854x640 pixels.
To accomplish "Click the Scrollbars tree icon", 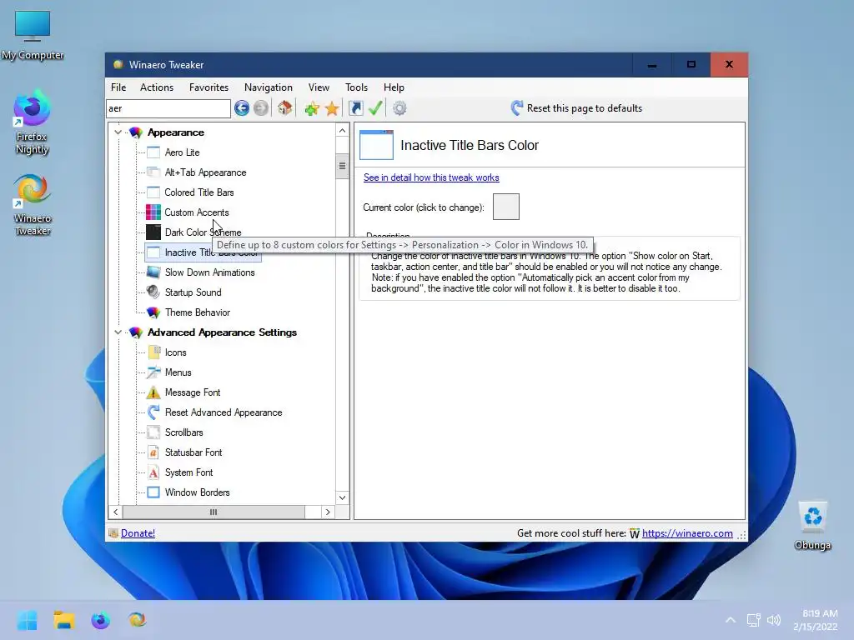I will pyautogui.click(x=153, y=432).
